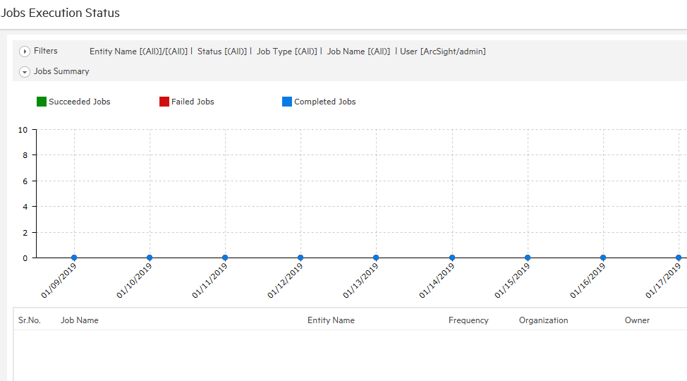Click the Organization column header

[x=543, y=320]
